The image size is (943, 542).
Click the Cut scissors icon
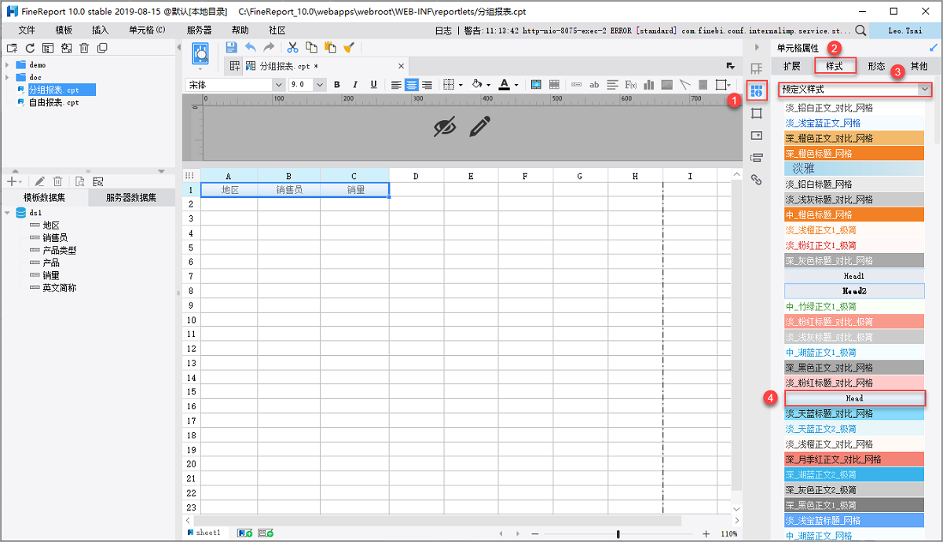[x=292, y=47]
